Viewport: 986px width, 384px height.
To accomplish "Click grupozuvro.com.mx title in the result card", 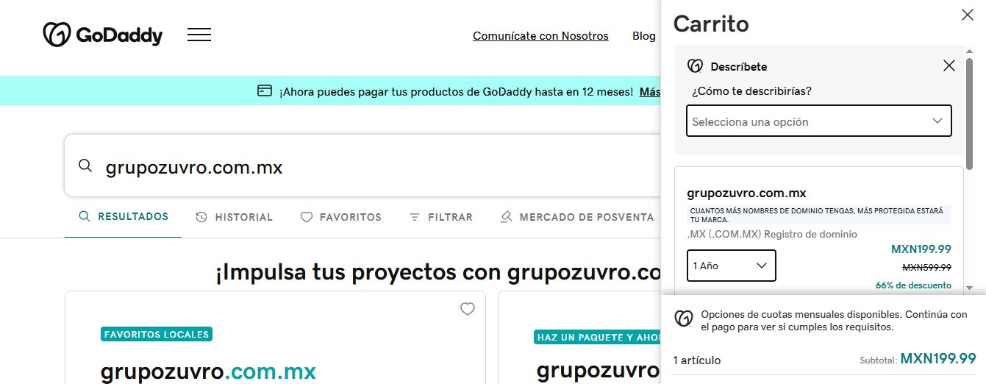I will point(208,372).
